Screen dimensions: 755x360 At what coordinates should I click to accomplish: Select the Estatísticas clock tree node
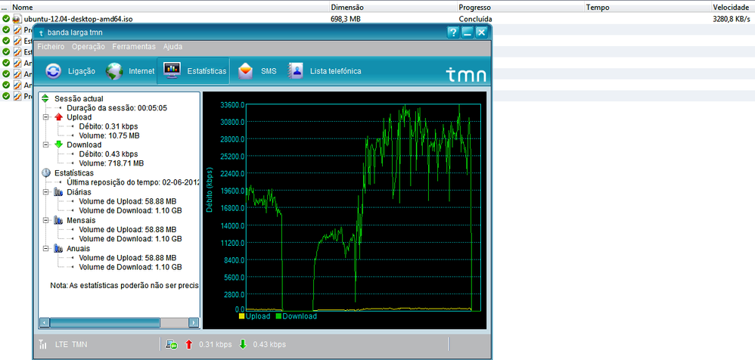[46, 172]
